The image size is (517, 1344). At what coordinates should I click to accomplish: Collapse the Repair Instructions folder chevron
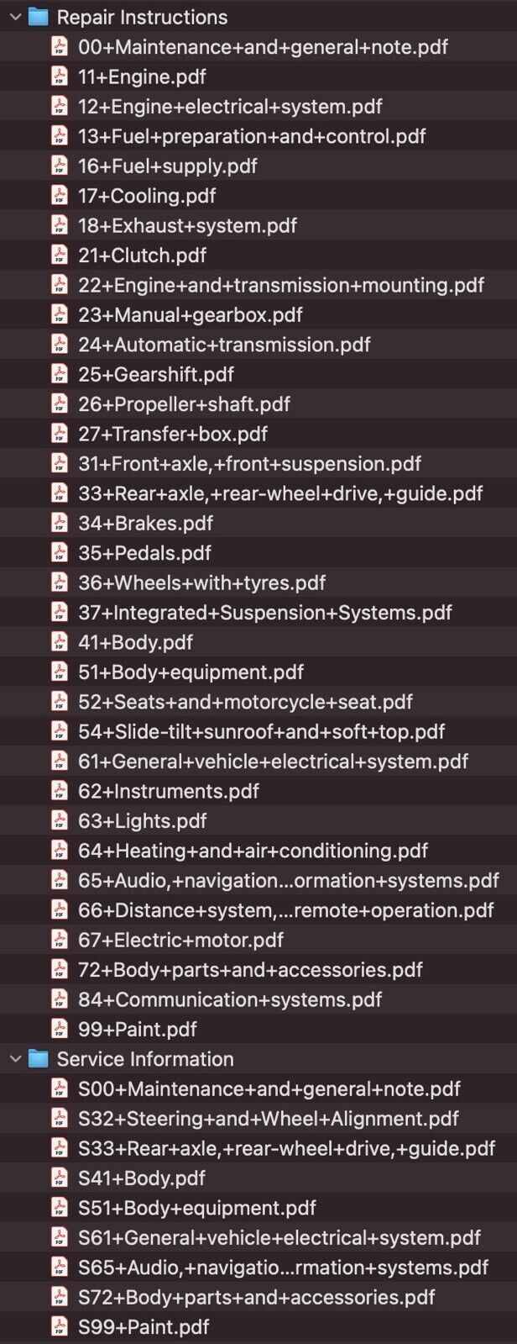tap(14, 17)
